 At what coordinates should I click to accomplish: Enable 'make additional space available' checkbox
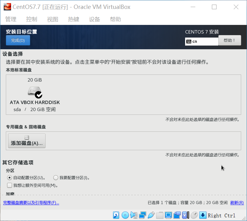click(x=10, y=185)
